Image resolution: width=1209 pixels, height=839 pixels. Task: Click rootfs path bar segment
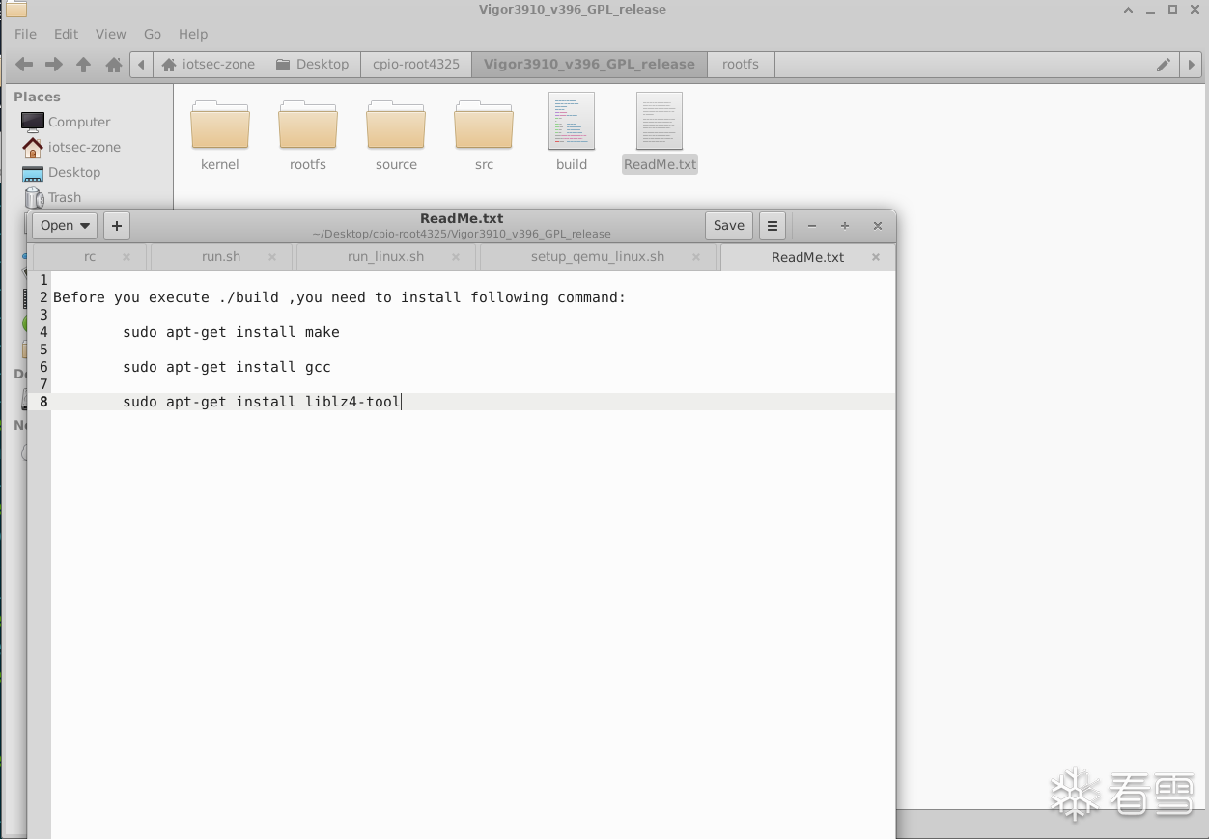pyautogui.click(x=741, y=65)
